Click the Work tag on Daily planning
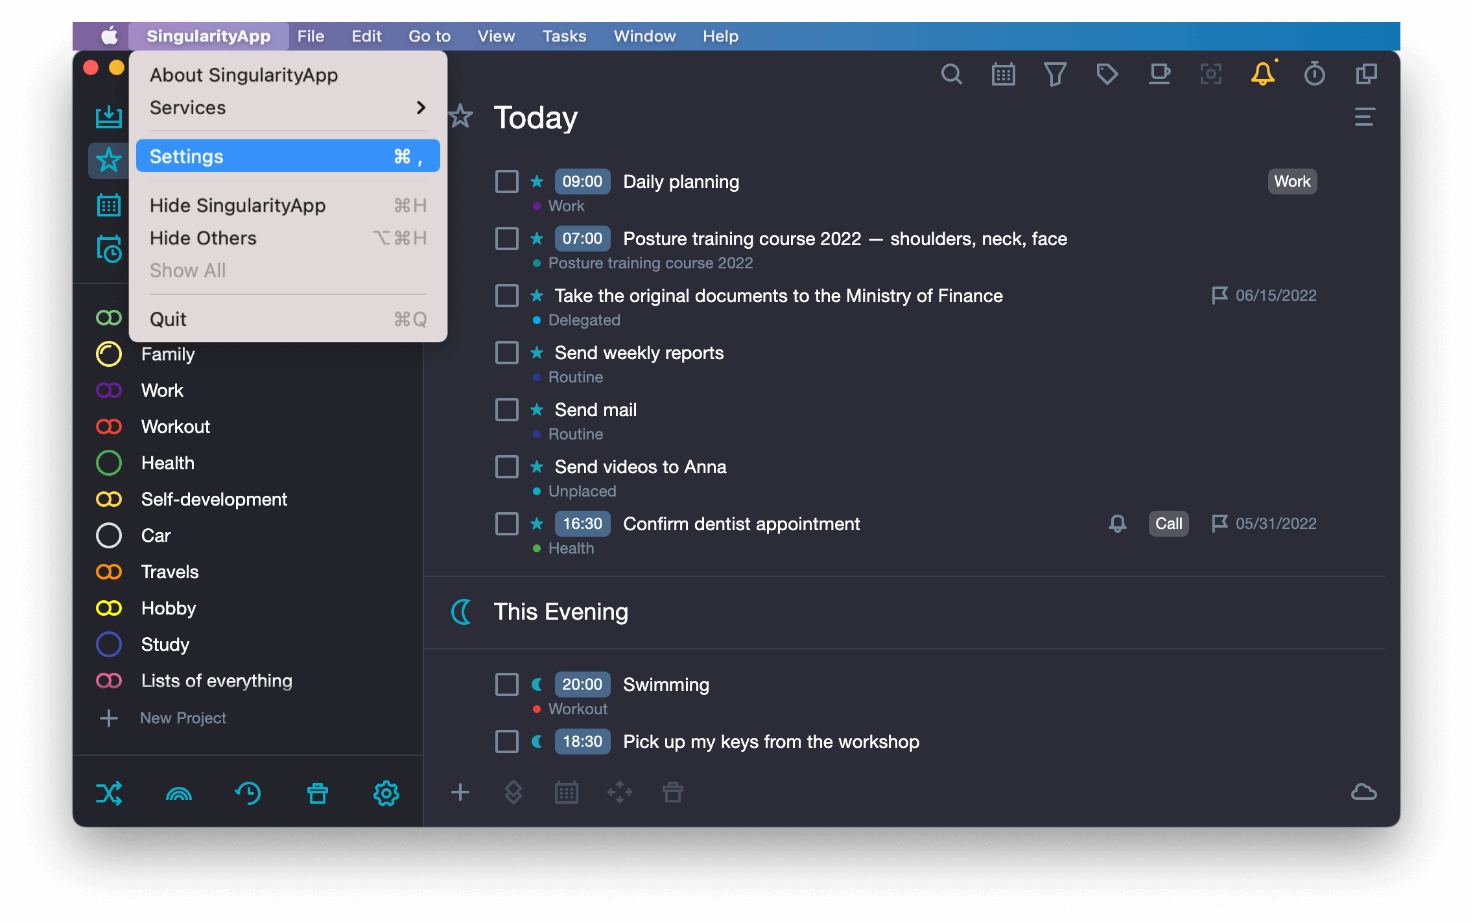Image resolution: width=1473 pixels, height=923 pixels. click(1292, 181)
